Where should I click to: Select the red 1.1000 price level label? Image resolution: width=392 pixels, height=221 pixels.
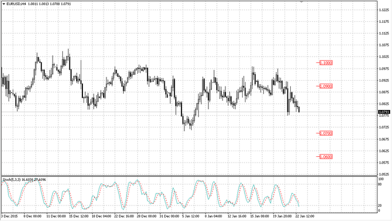(x=326, y=63)
